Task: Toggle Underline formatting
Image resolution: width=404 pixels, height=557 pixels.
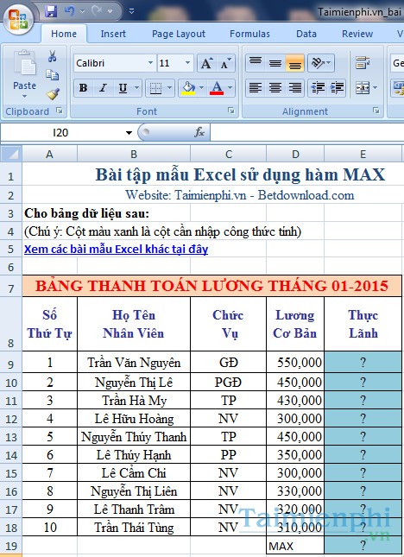Action: pos(123,88)
